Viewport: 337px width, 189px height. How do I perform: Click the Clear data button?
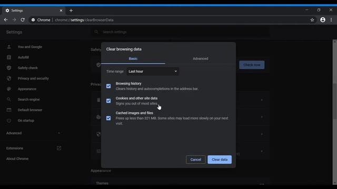220,160
